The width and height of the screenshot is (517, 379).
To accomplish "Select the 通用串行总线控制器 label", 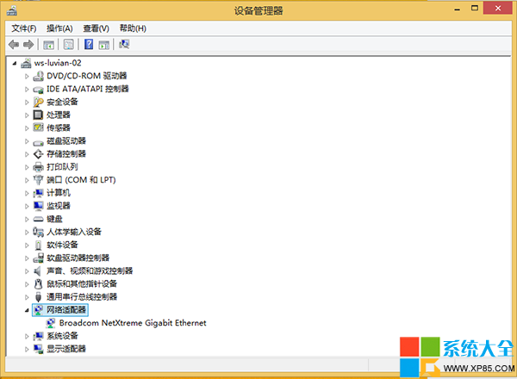I will click(x=82, y=297).
